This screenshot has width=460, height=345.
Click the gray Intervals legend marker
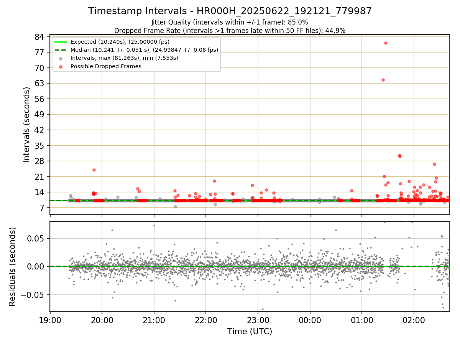point(61,58)
